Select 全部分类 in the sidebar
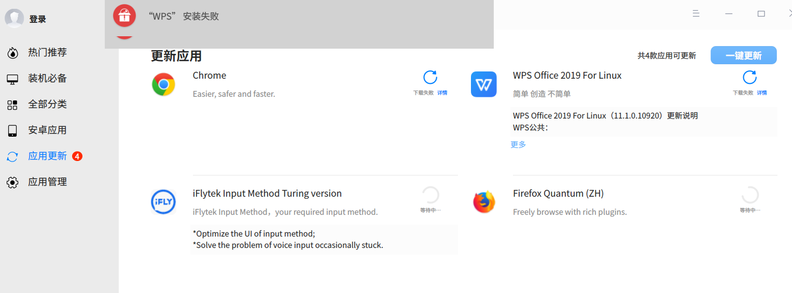The width and height of the screenshot is (792, 293). click(47, 104)
